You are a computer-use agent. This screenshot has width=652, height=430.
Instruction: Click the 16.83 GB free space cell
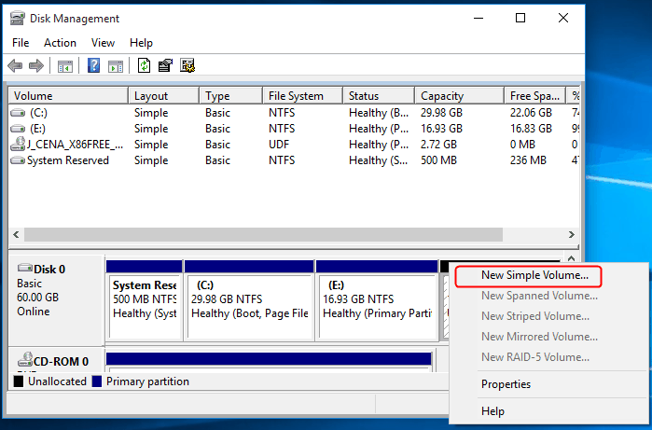click(531, 129)
